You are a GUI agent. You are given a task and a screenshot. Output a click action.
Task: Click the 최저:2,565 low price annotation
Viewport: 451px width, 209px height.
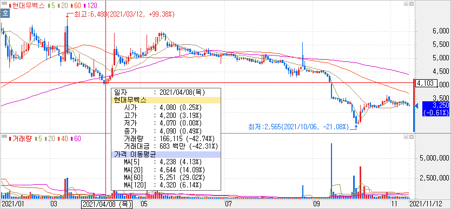click(x=299, y=127)
